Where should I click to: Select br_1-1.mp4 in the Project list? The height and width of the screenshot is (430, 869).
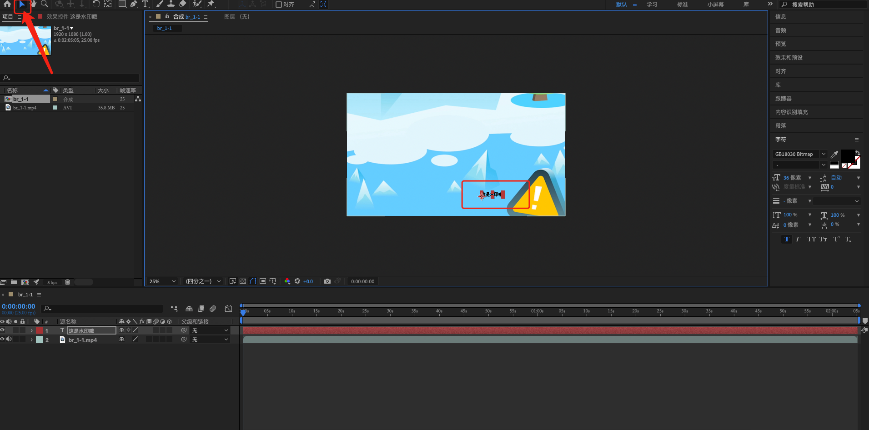pos(25,108)
